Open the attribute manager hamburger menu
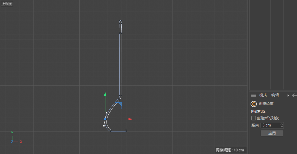The width and height of the screenshot is (297, 154). pos(254,95)
